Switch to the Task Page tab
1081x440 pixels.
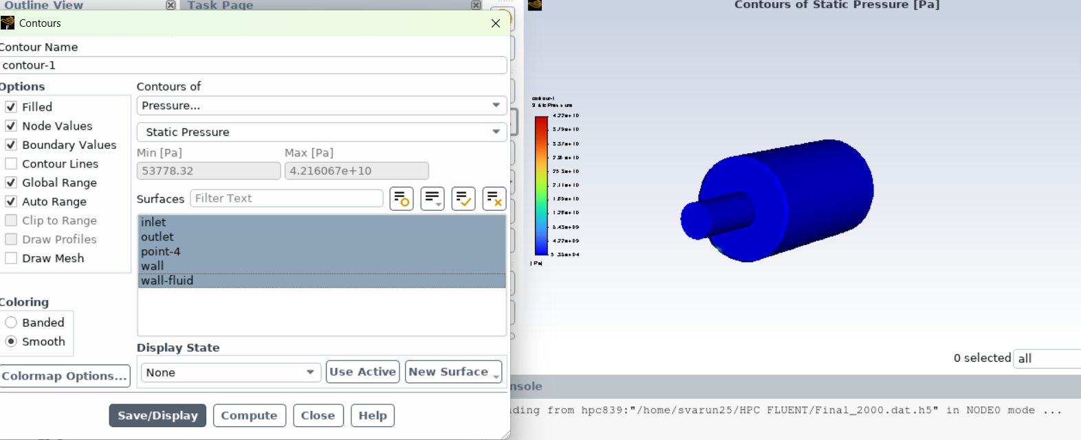point(220,5)
